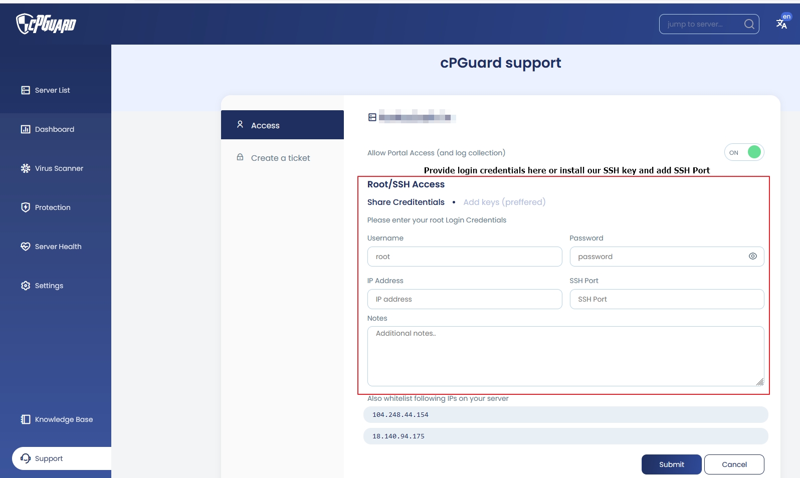Click the cPGuard logo
Screen dimensions: 800x478
[x=46, y=24]
